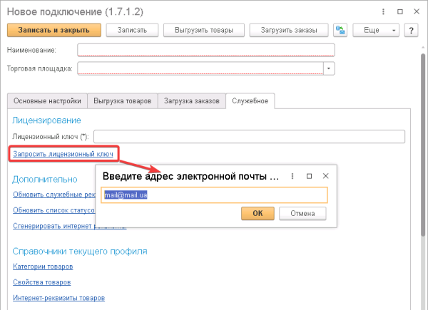428x310 pixels.
Task: Close the email address dialog
Action: tap(326, 175)
